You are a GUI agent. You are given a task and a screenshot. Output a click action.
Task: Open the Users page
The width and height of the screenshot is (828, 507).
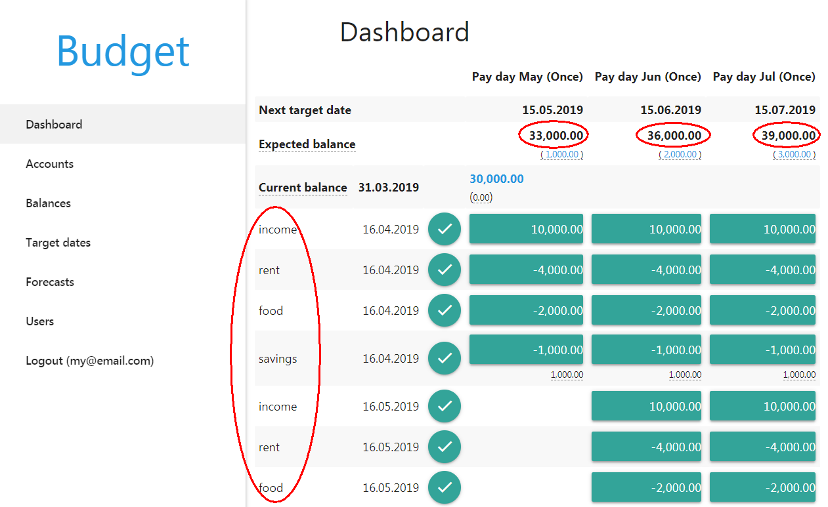40,321
